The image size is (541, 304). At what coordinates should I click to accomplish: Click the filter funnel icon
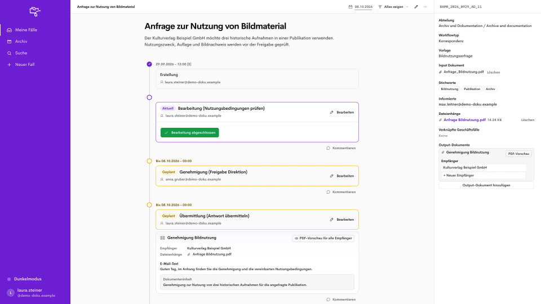click(x=380, y=7)
